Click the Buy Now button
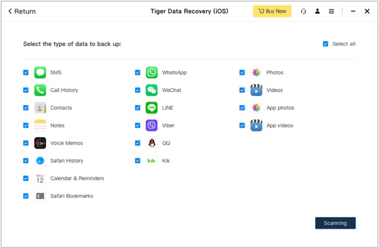 pyautogui.click(x=272, y=11)
